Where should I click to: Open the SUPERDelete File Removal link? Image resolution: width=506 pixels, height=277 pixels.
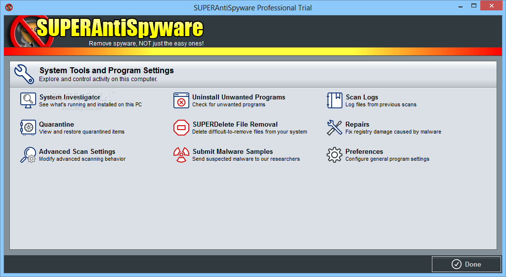(x=235, y=124)
